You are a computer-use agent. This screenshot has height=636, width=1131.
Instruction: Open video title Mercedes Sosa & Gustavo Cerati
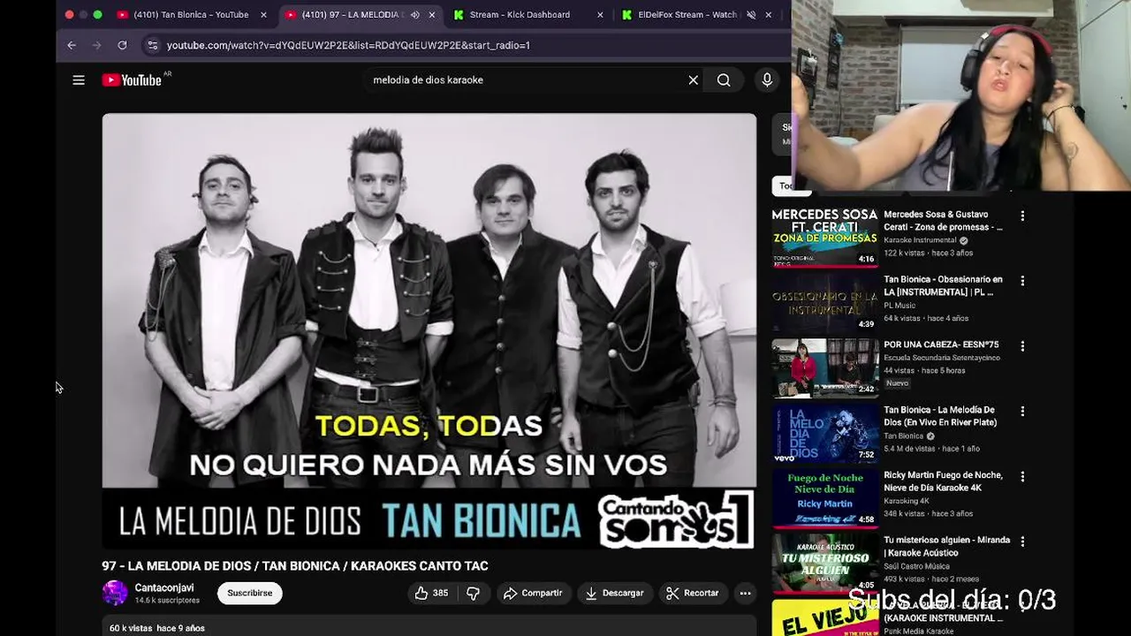pos(944,221)
